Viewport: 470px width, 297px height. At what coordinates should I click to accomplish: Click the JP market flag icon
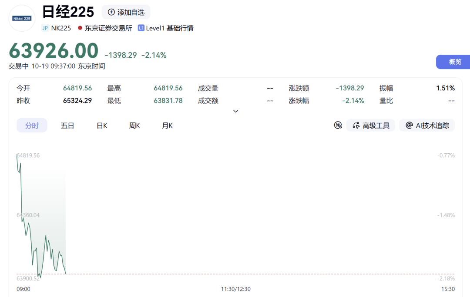coord(45,28)
